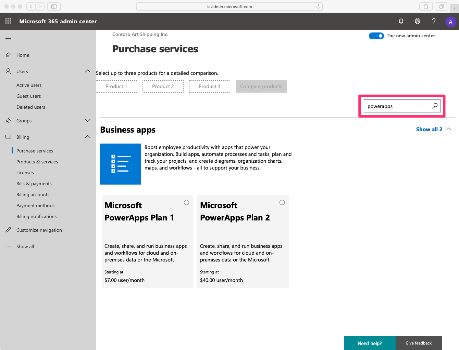Image resolution: width=459 pixels, height=350 pixels.
Task: Open Payment methods
Action: [x=35, y=205]
